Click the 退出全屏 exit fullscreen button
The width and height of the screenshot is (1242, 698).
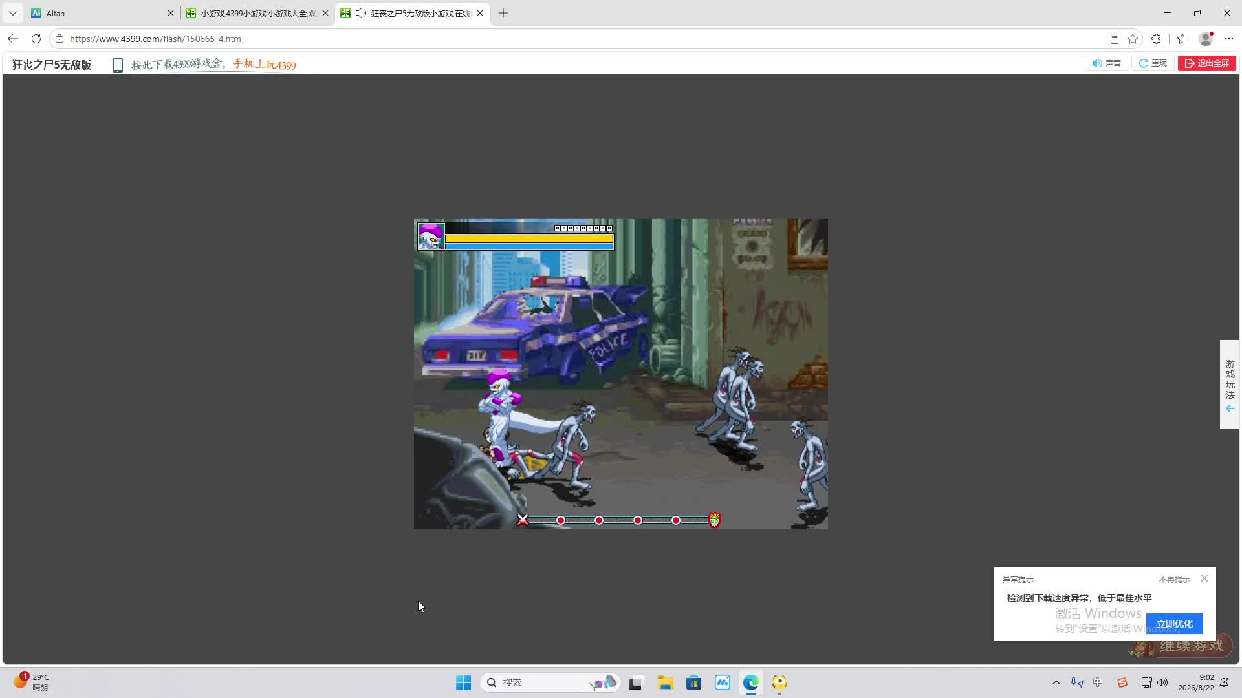1207,63
